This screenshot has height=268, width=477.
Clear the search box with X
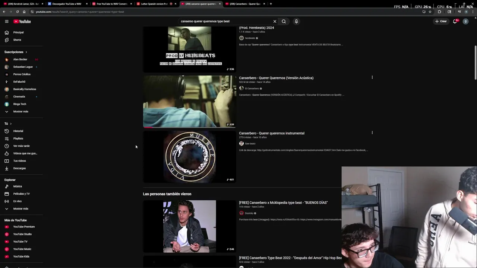275,21
